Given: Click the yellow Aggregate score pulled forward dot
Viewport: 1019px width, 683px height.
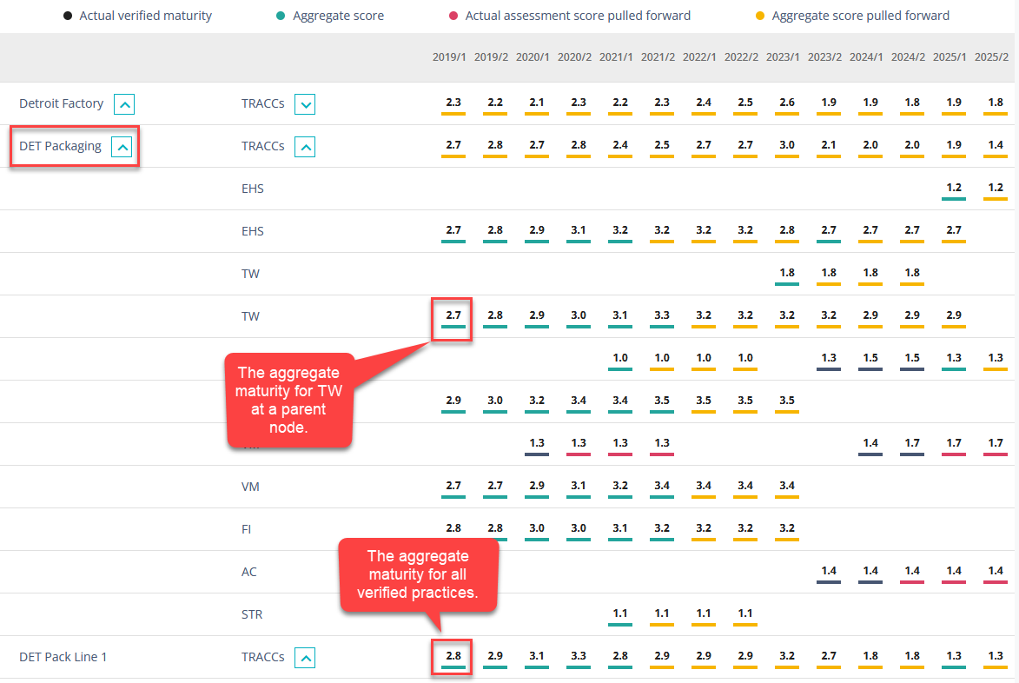Looking at the screenshot, I should pos(760,16).
